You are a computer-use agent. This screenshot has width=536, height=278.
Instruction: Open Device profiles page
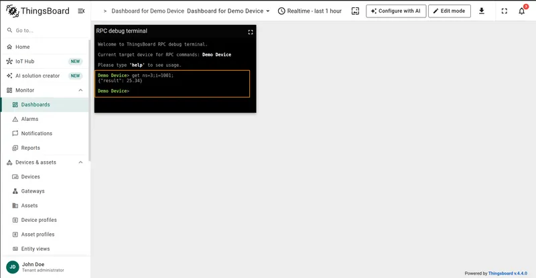[45, 220]
